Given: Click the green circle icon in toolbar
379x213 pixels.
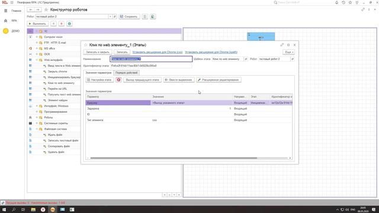Looking at the screenshot, I should [x=69, y=24].
